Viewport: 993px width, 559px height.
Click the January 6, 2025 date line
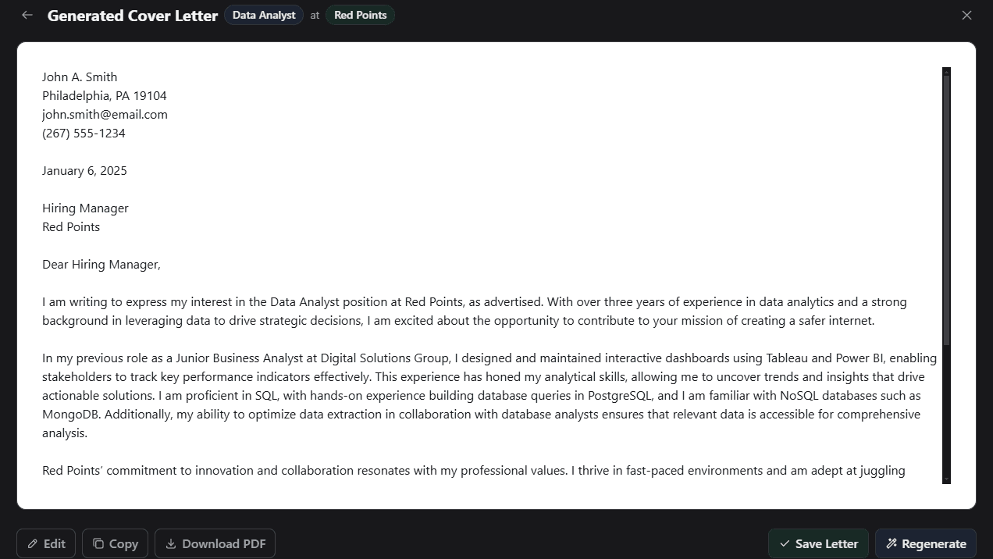coord(84,170)
